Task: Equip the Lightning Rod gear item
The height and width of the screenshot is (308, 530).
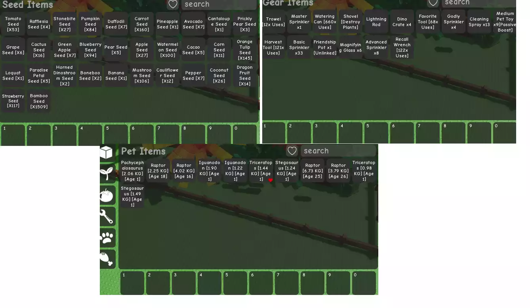Action: point(376,22)
